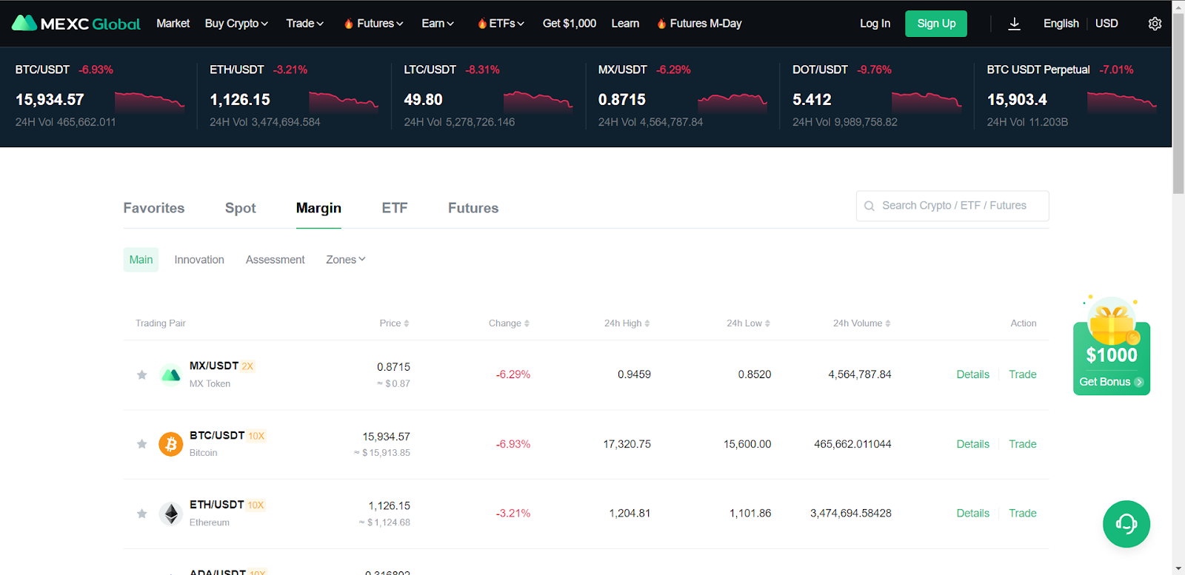Click the download app icon
1185x575 pixels.
1015,24
